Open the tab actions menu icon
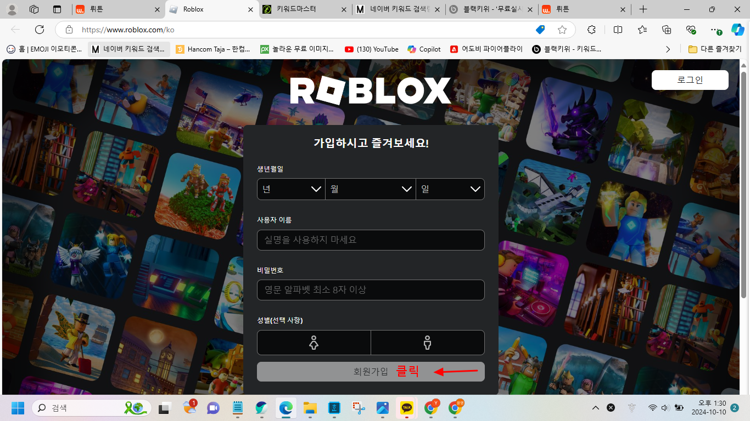 57,9
